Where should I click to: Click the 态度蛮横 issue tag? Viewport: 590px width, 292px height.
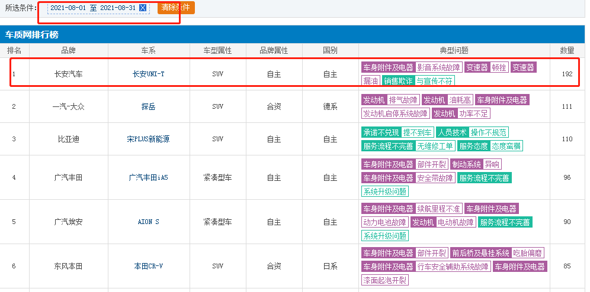click(506, 145)
